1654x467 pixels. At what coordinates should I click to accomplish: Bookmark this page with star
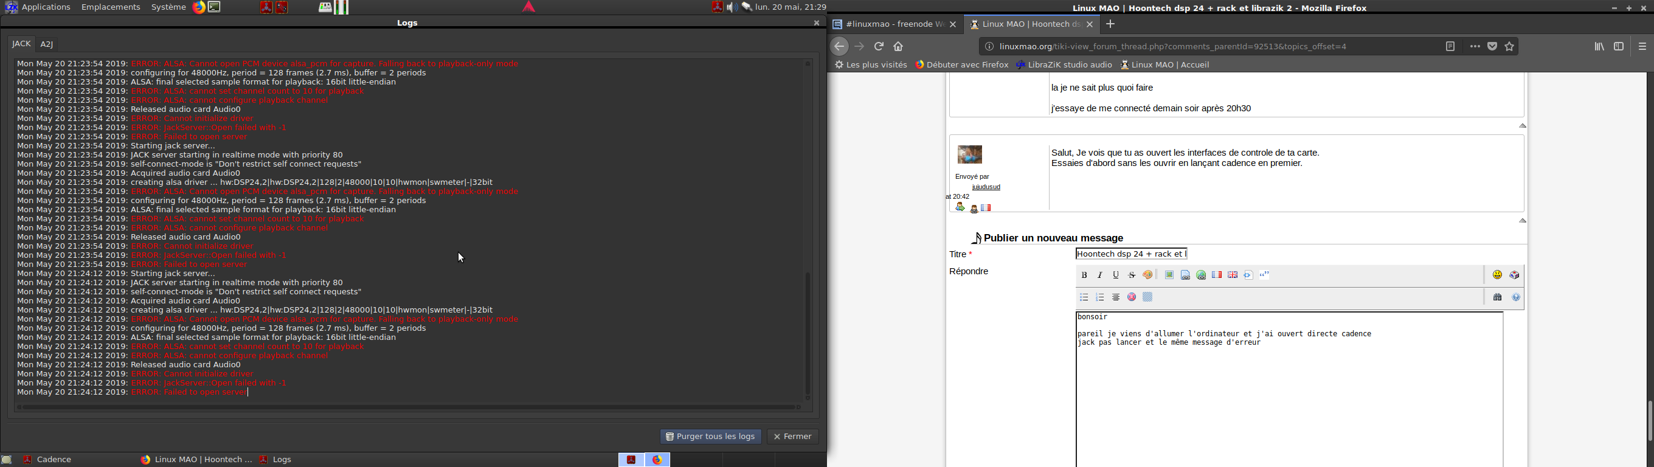tap(1510, 46)
